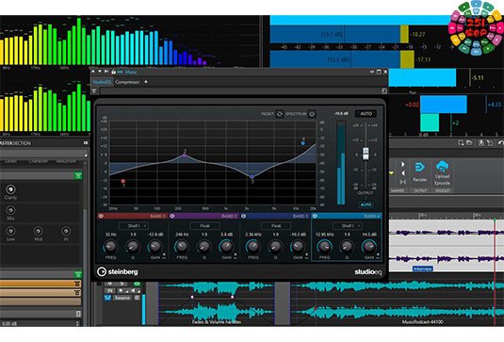Toggle Band 2 activation button

pos(172,216)
